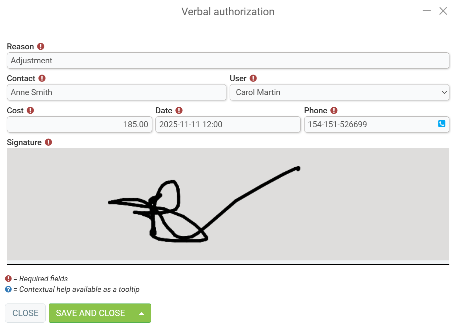This screenshot has width=454, height=329.
Task: Click the Save and Close button
Action: (x=90, y=313)
